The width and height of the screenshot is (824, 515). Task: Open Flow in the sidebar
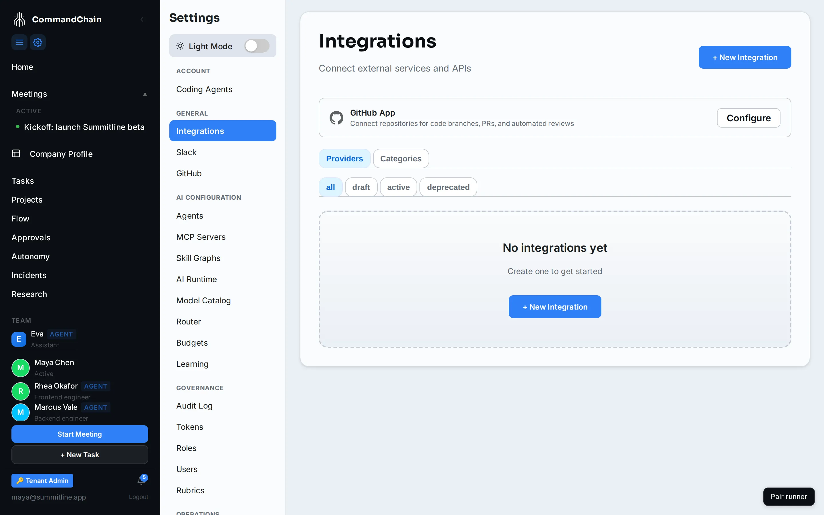coord(20,219)
